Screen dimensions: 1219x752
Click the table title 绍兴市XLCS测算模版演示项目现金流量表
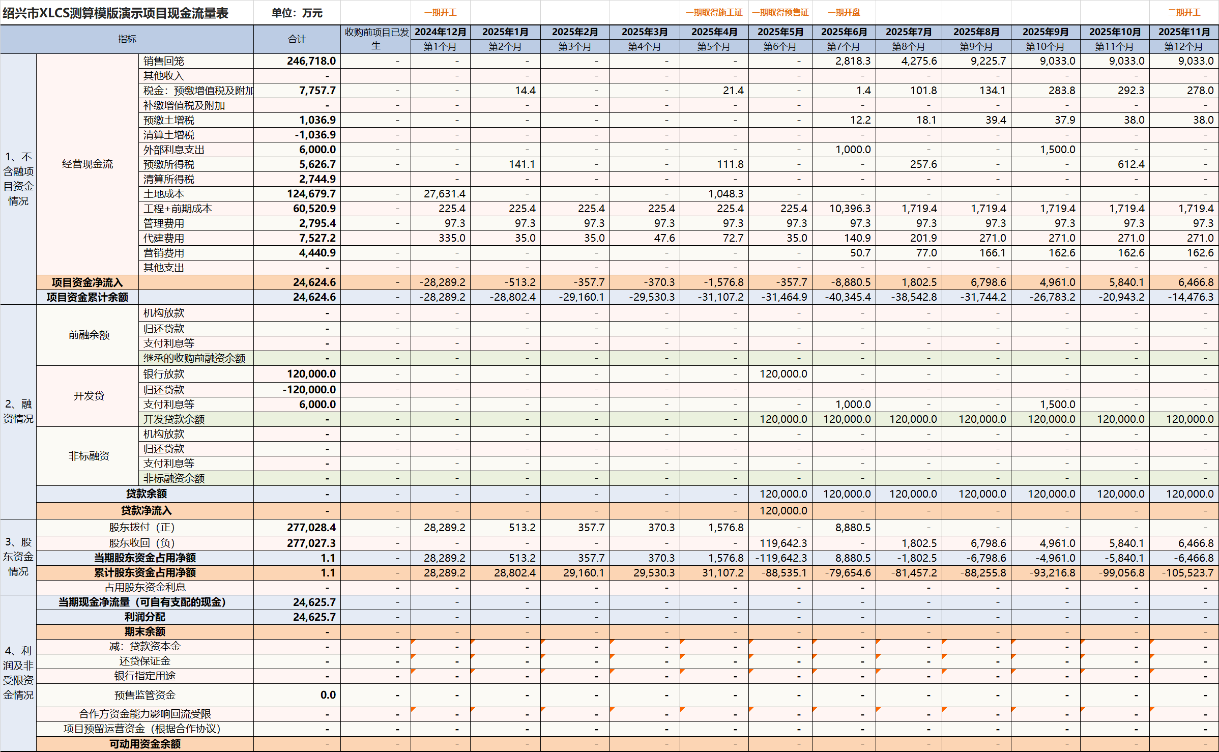[116, 12]
